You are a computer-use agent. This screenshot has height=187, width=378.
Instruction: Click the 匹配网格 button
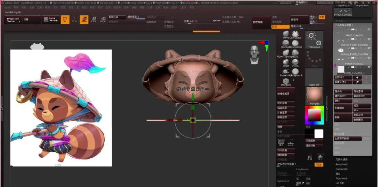click(261, 22)
